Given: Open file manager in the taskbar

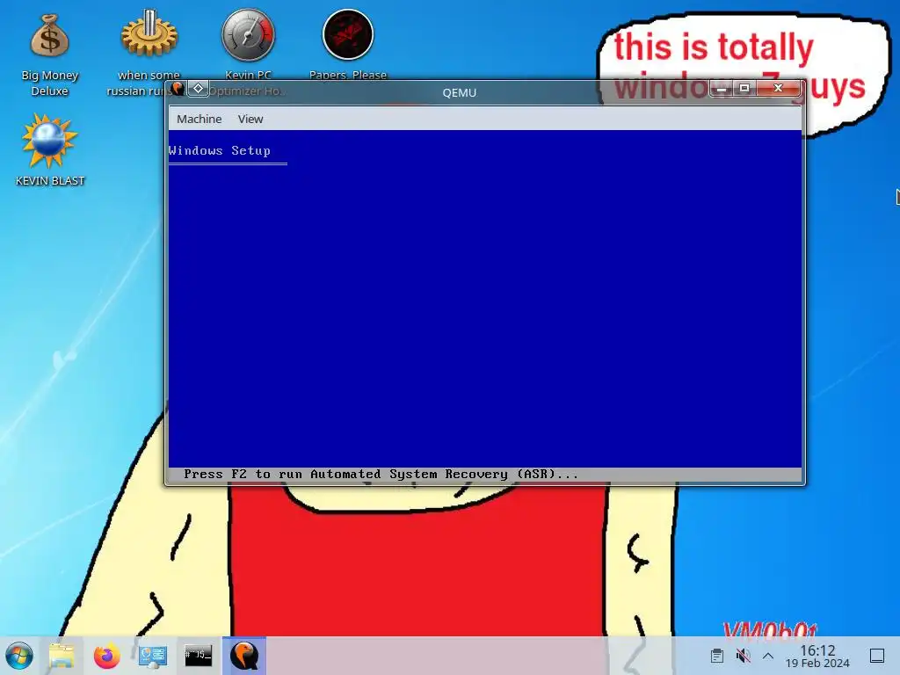Looking at the screenshot, I should (x=62, y=656).
